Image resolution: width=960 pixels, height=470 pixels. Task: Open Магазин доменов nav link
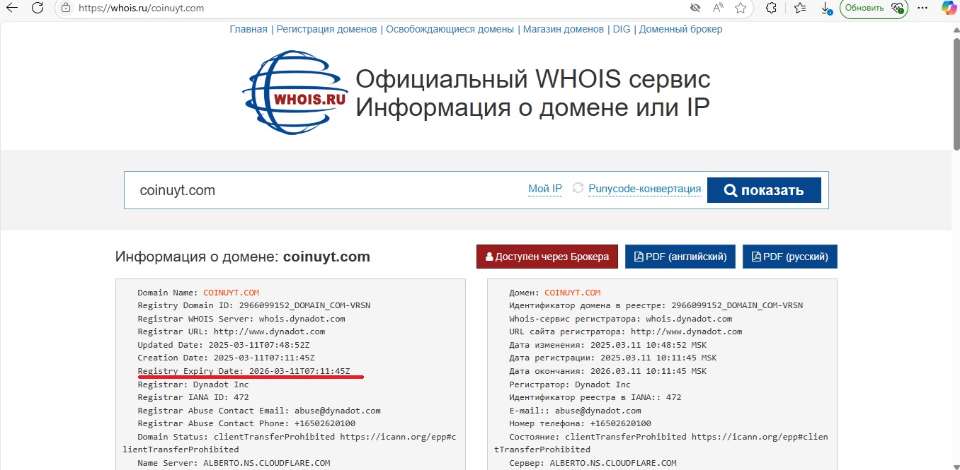564,29
